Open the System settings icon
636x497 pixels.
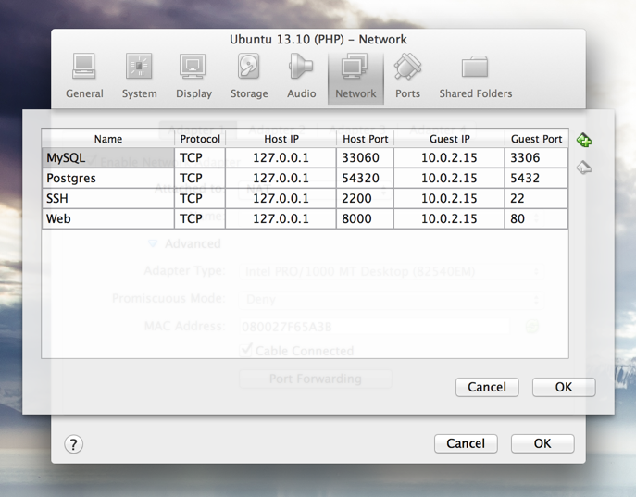coord(139,76)
